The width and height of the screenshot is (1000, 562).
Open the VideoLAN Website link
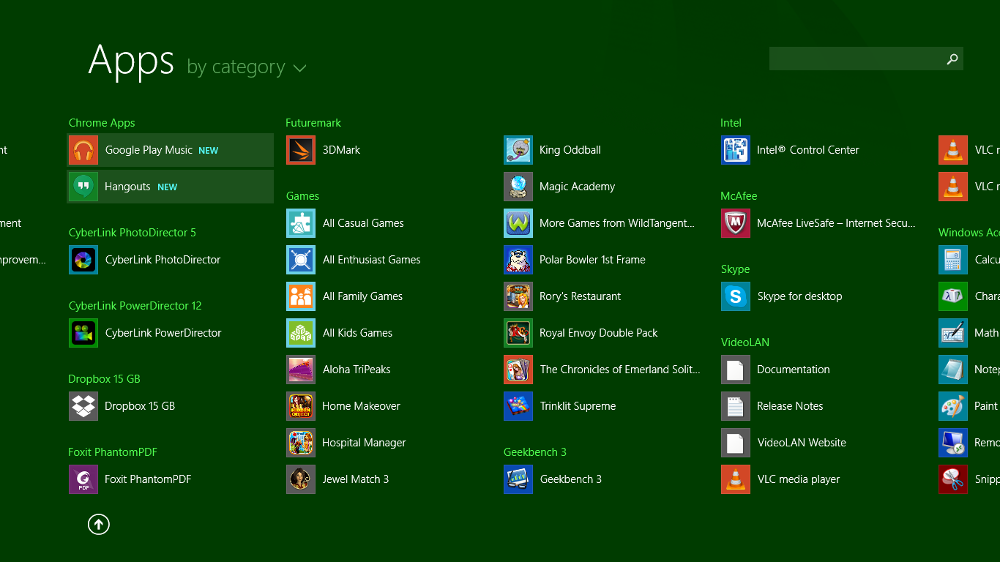802,443
